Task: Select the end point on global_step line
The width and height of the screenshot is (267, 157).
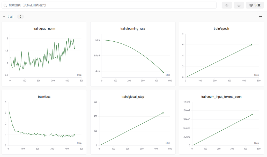Action: 163,113
